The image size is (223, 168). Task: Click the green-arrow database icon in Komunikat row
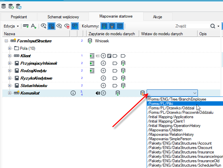118,93
